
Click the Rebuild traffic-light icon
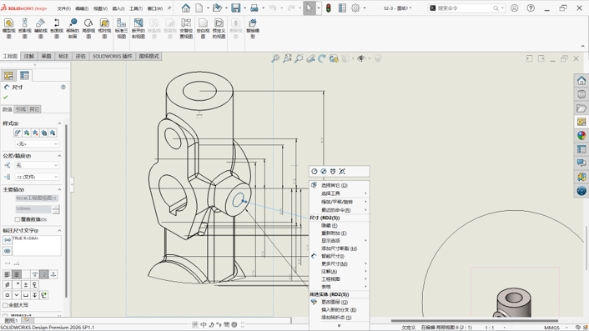(x=329, y=8)
